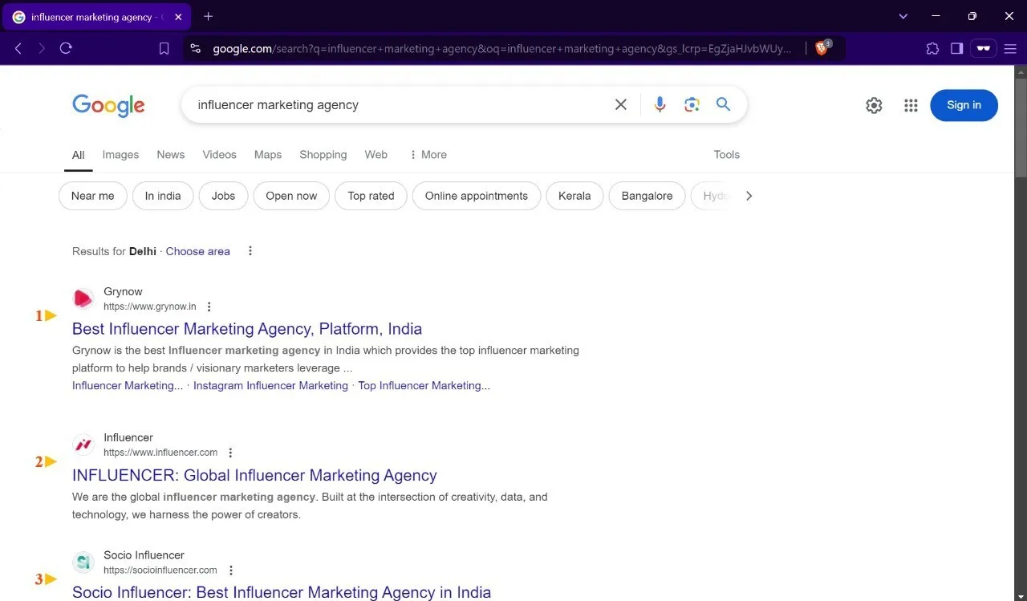
Task: Switch to the Images tab
Action: tap(120, 154)
